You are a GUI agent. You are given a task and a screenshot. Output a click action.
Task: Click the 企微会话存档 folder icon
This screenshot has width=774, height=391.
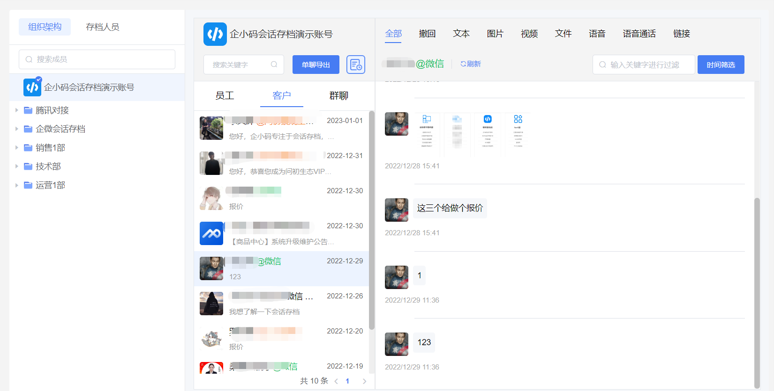coord(28,129)
